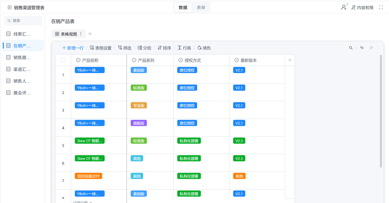Click the 其他 series tag in row 6
389x203 pixels.
137,158
